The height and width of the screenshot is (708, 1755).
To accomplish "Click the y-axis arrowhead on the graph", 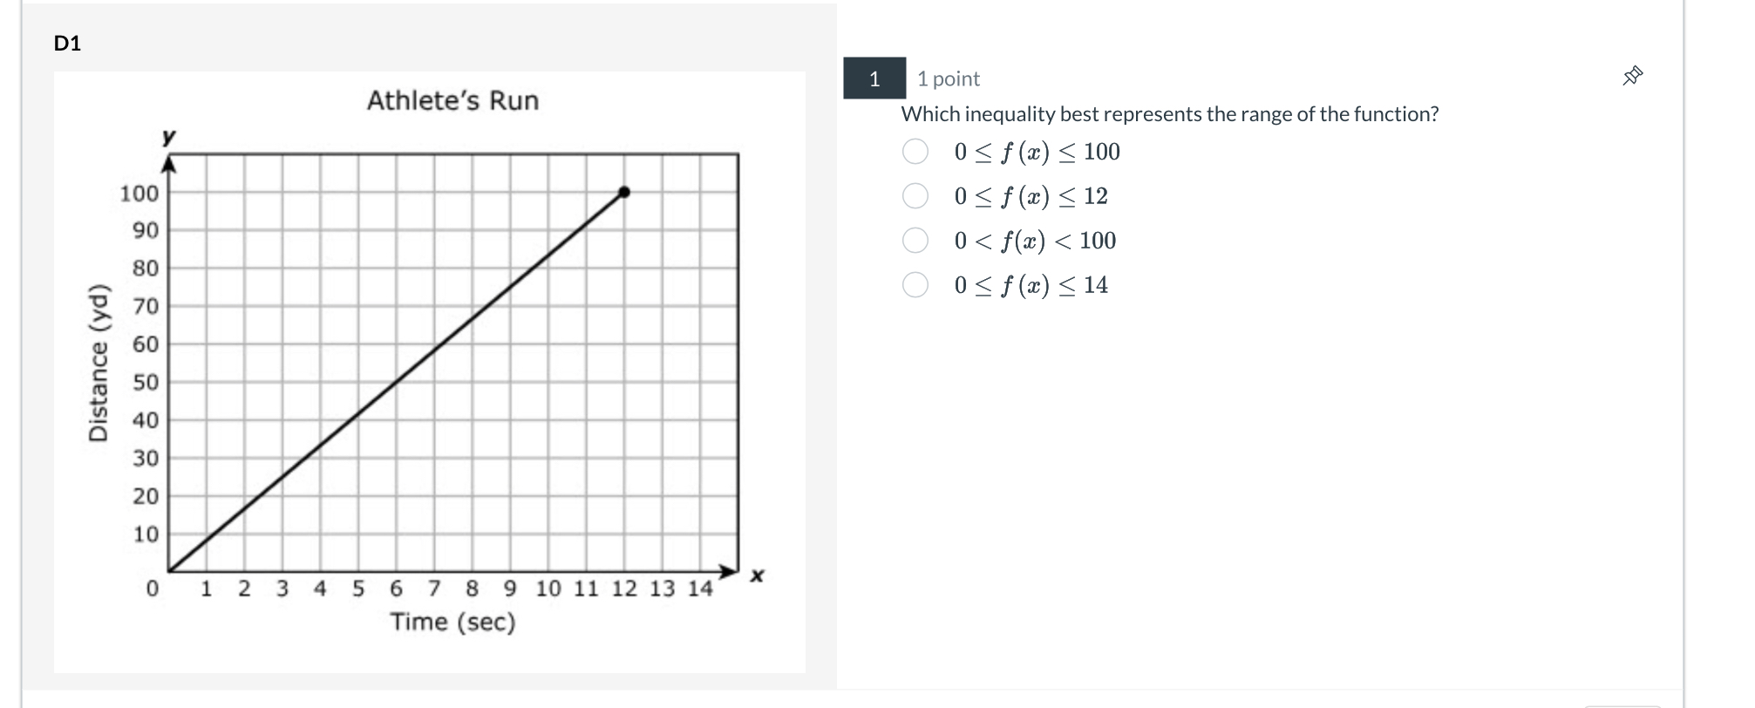I will click(168, 164).
